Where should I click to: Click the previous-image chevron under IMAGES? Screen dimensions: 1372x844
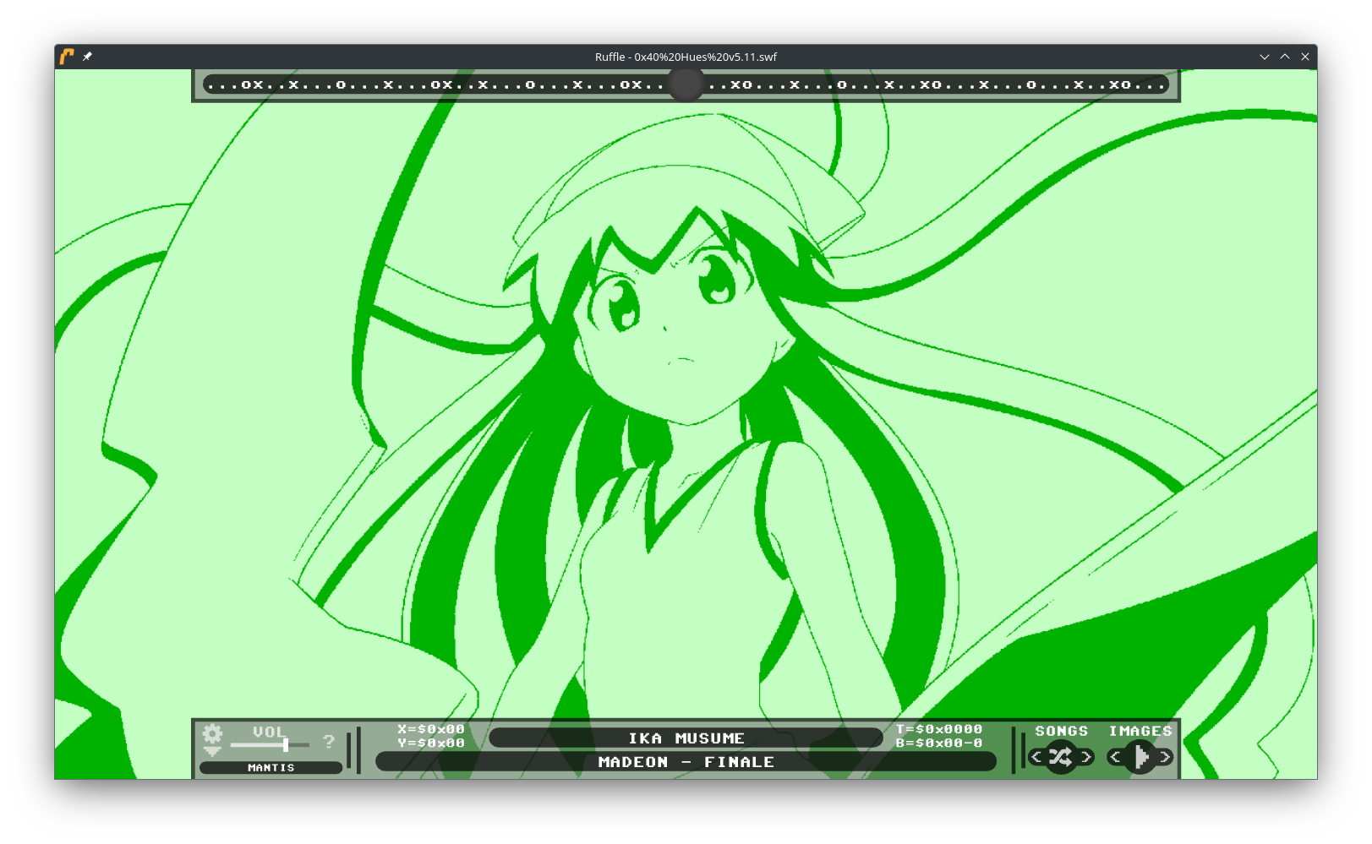(x=1116, y=756)
